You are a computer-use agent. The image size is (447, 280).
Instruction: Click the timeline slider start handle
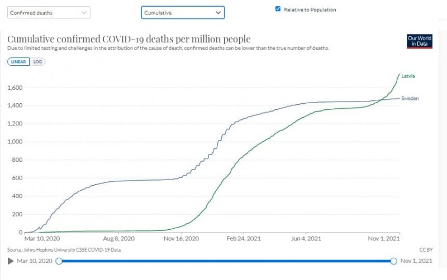[59, 261]
